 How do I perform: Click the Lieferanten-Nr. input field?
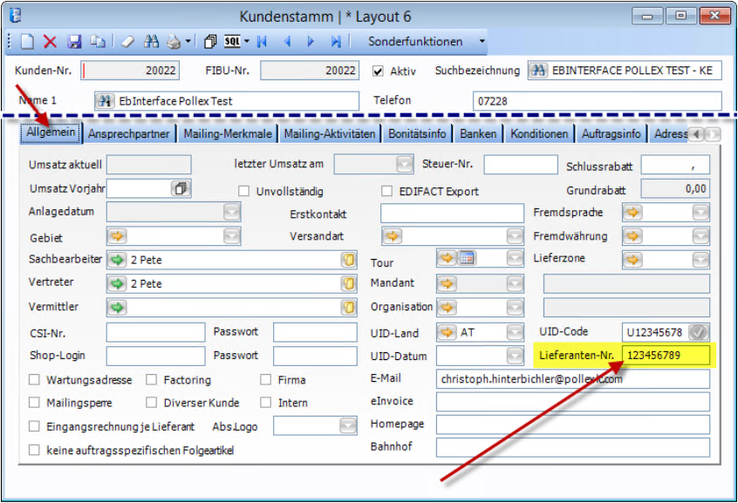pos(666,355)
